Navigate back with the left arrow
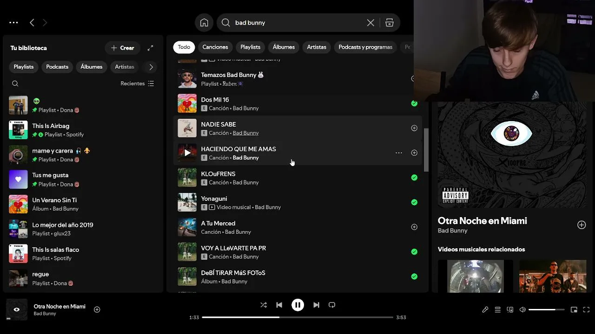 tap(32, 23)
